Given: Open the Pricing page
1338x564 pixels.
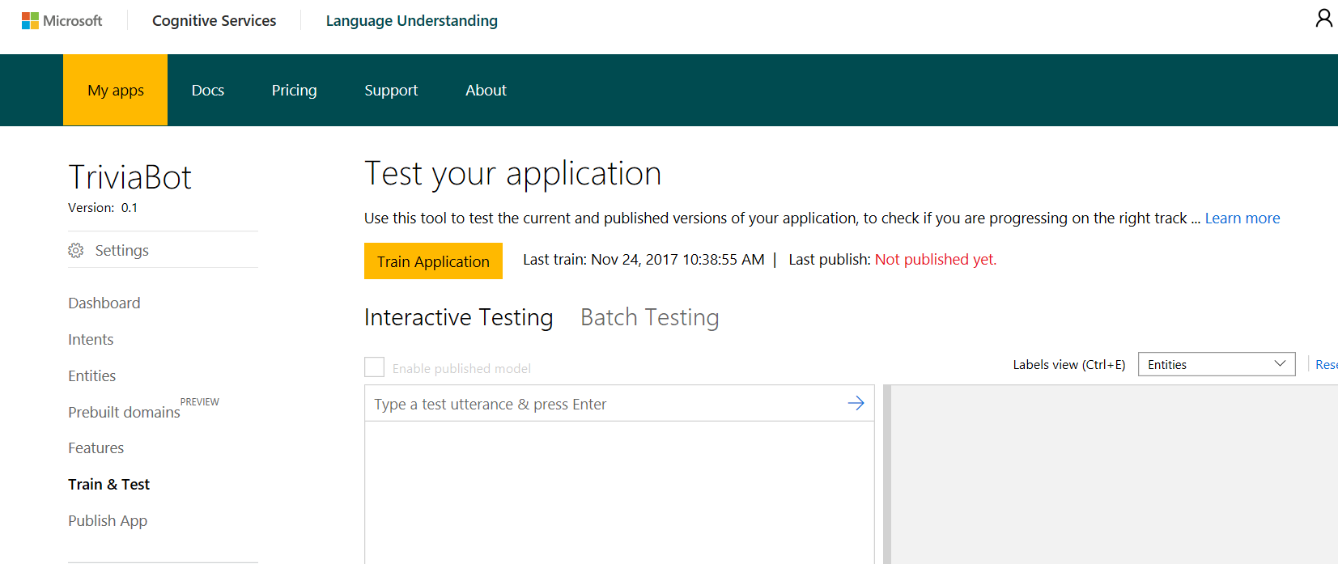Looking at the screenshot, I should [x=294, y=91].
